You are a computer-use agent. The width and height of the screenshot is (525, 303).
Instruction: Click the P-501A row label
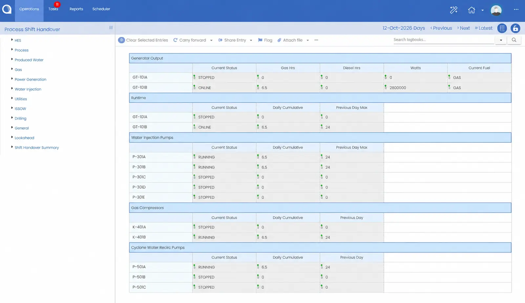click(x=139, y=267)
